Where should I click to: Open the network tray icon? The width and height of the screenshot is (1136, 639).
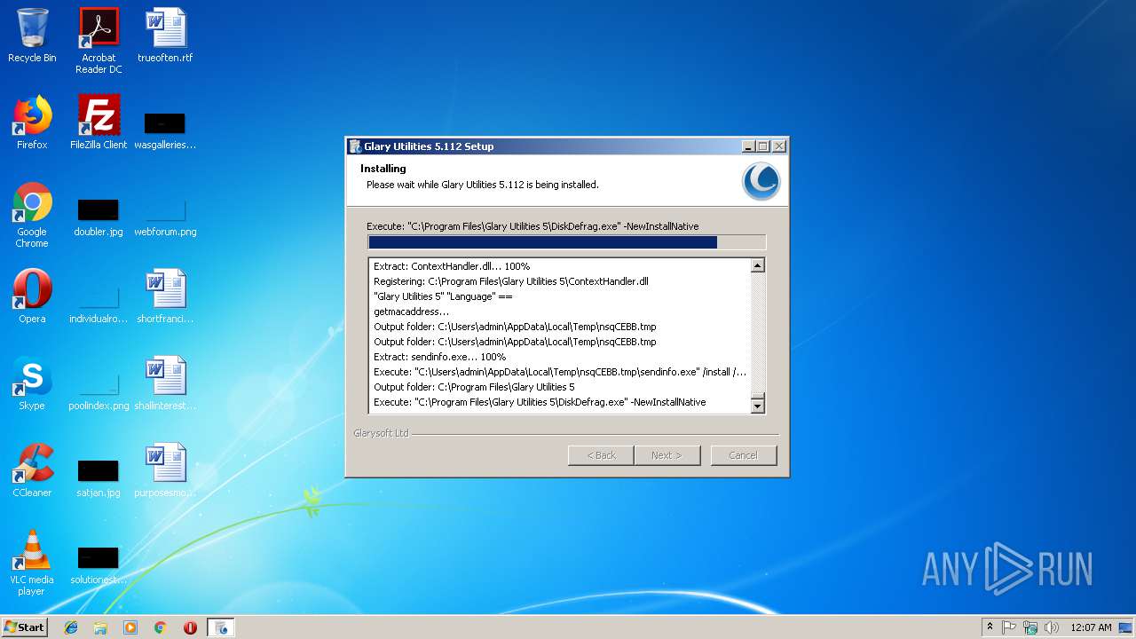[1030, 627]
